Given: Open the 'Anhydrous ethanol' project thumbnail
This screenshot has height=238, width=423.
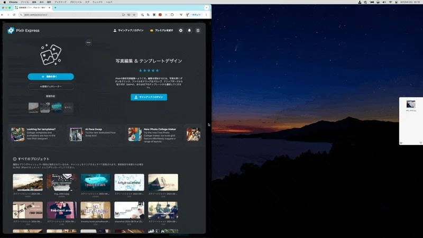Looking at the screenshot, I should (129, 182).
